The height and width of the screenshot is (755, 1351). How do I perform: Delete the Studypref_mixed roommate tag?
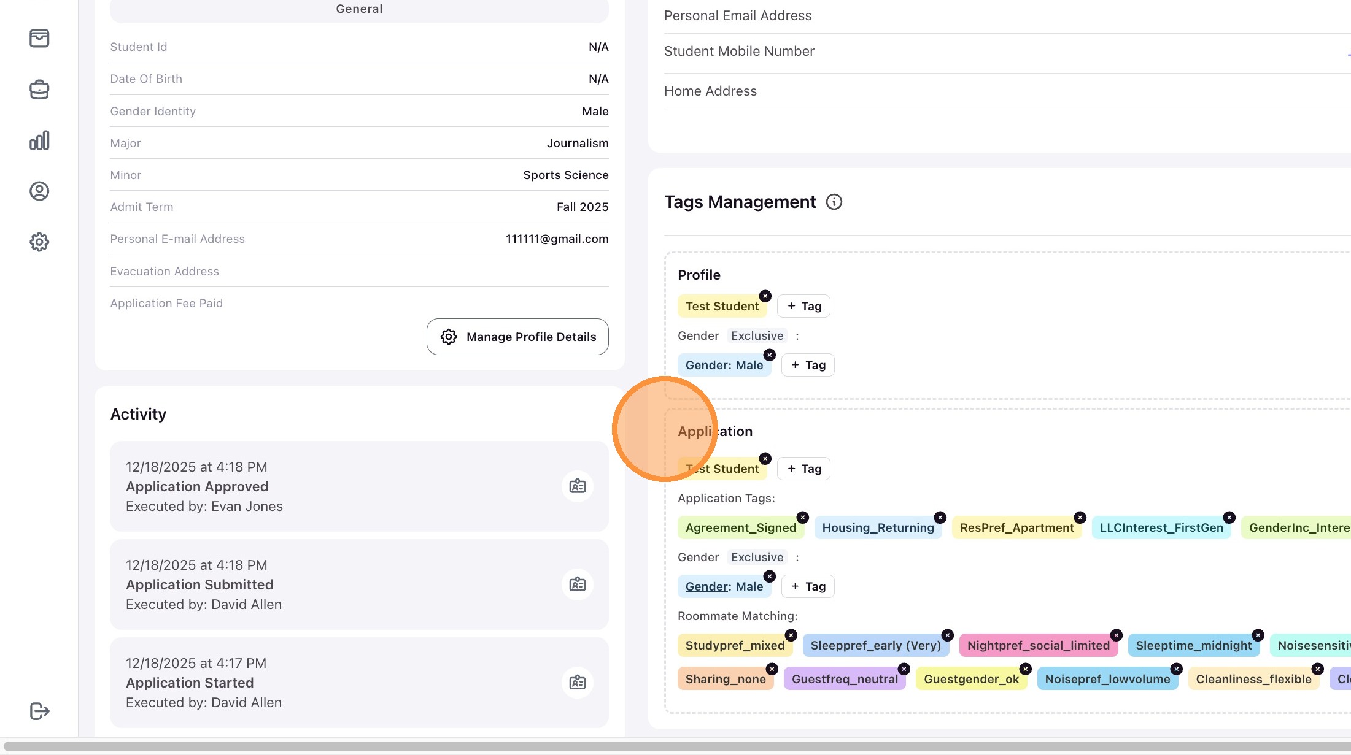[791, 635]
